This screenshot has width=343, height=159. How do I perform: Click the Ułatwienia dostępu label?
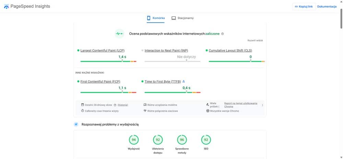(158, 151)
